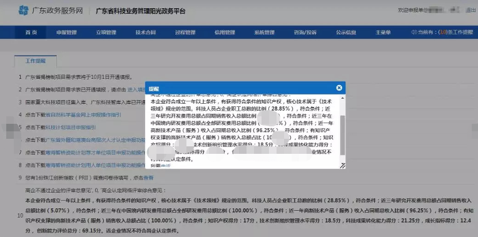Viewport: 478px width, 237px height.
Task: Open the 首页 menu item
Action: click(x=31, y=33)
